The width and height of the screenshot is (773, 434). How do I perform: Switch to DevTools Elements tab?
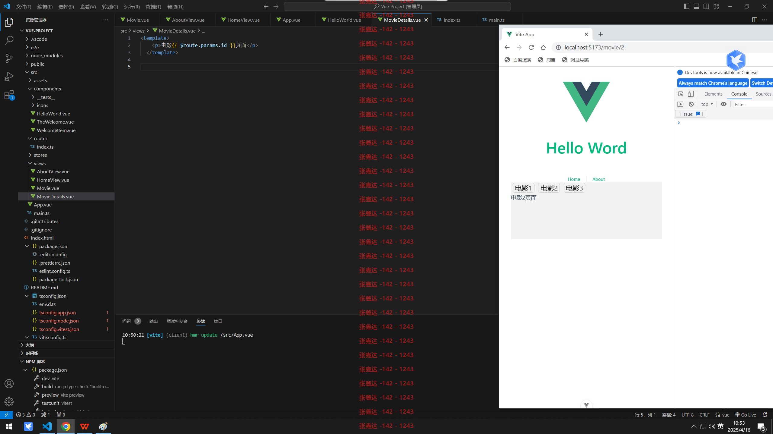[713, 94]
